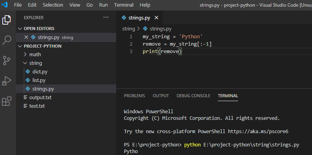Open the Help menu
The width and height of the screenshot is (312, 155).
point(145,5)
